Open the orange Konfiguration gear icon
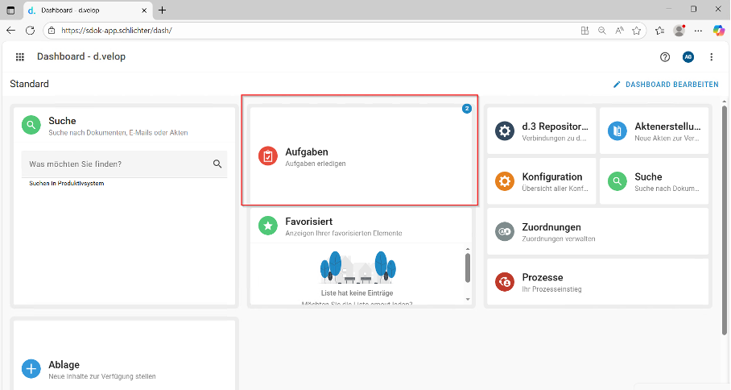 tap(505, 181)
